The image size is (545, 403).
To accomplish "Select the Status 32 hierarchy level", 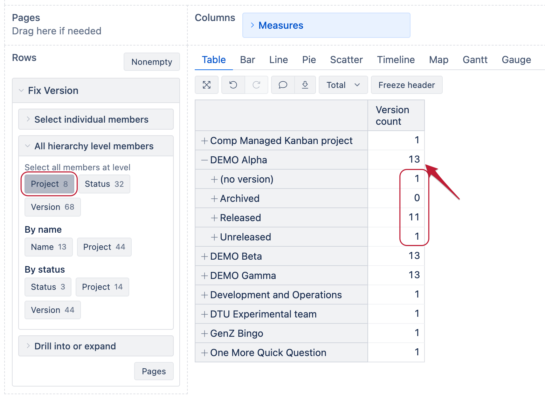I will click(x=104, y=184).
